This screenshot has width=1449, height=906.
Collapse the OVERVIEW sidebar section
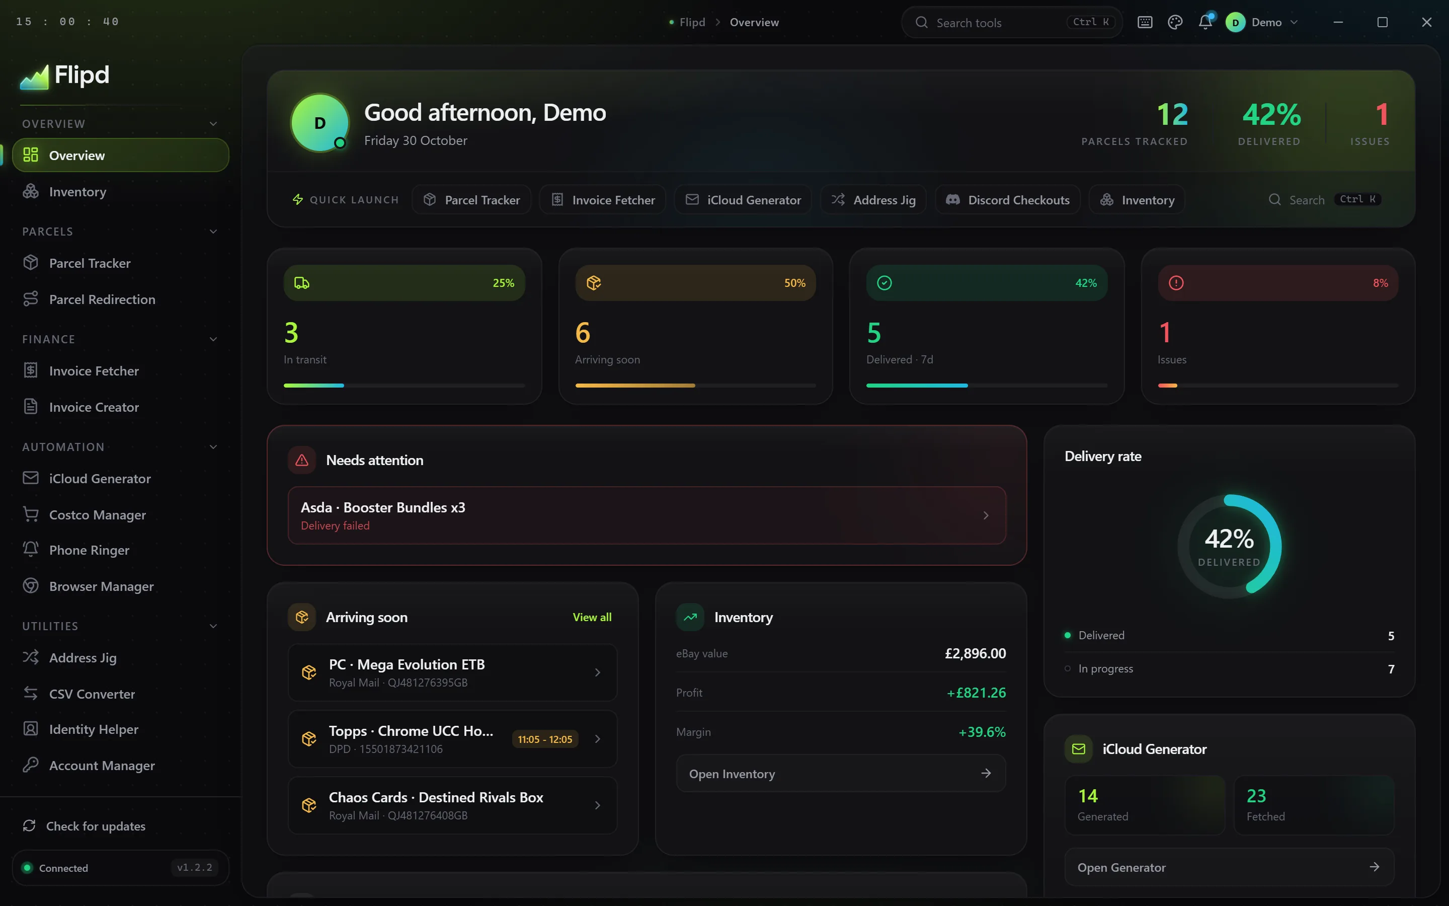(x=213, y=123)
